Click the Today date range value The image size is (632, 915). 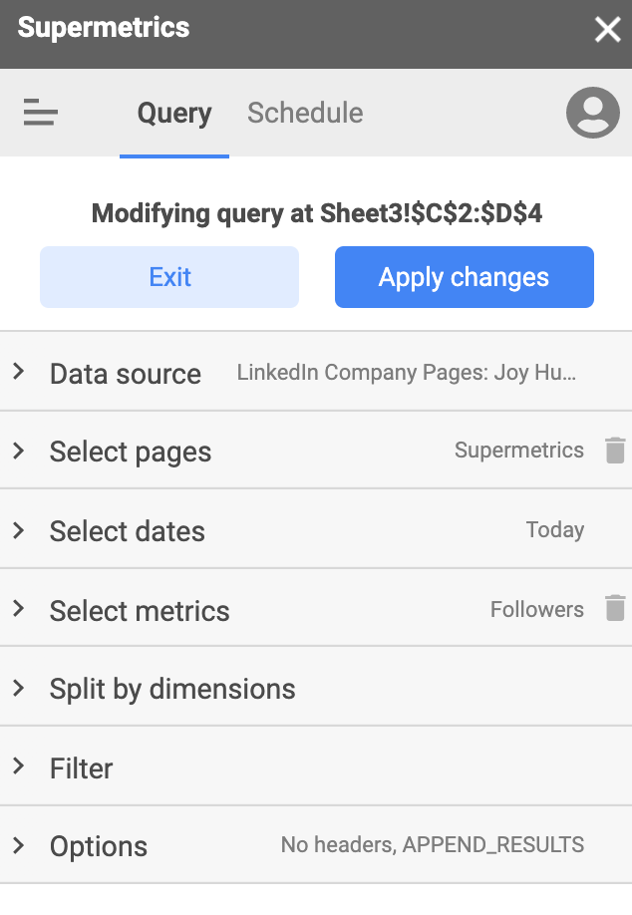(x=554, y=530)
